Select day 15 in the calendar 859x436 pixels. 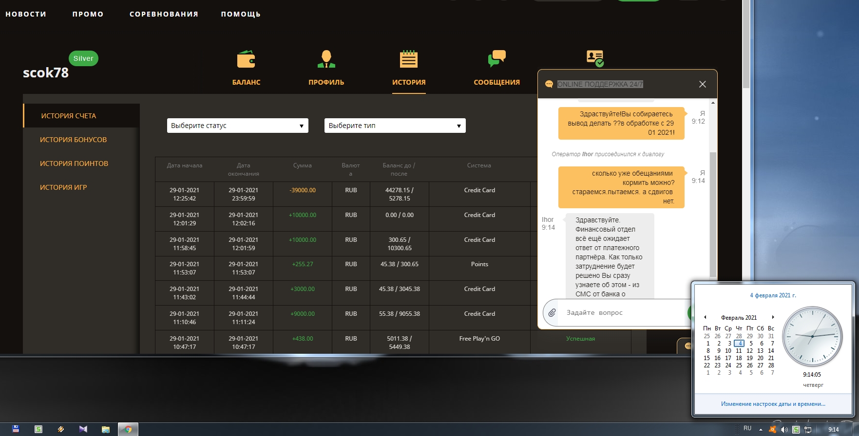pos(707,358)
